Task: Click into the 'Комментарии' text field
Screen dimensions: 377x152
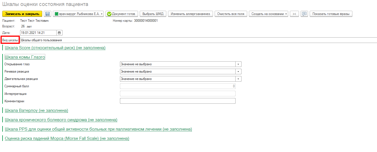Action: [178, 101]
